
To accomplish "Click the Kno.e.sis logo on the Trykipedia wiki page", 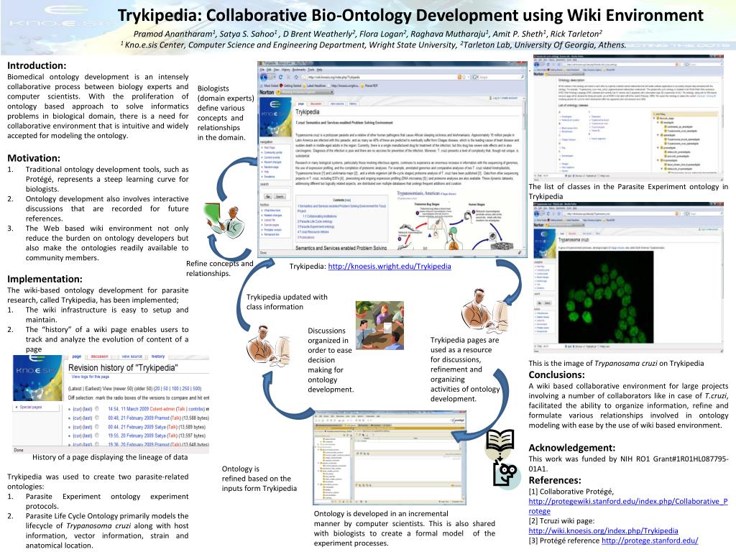I will coord(275,116).
